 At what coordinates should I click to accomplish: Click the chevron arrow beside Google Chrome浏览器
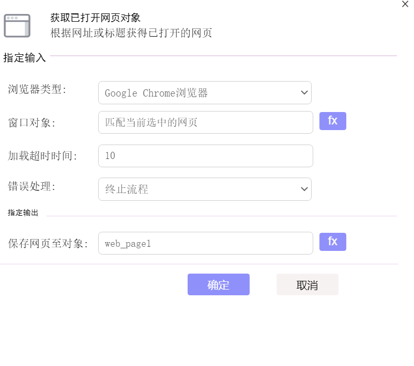tap(304, 92)
